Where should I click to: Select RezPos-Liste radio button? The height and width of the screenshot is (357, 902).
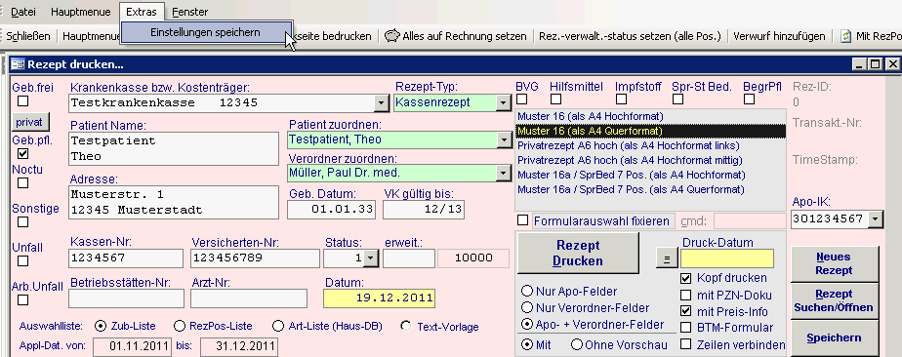pos(180,326)
